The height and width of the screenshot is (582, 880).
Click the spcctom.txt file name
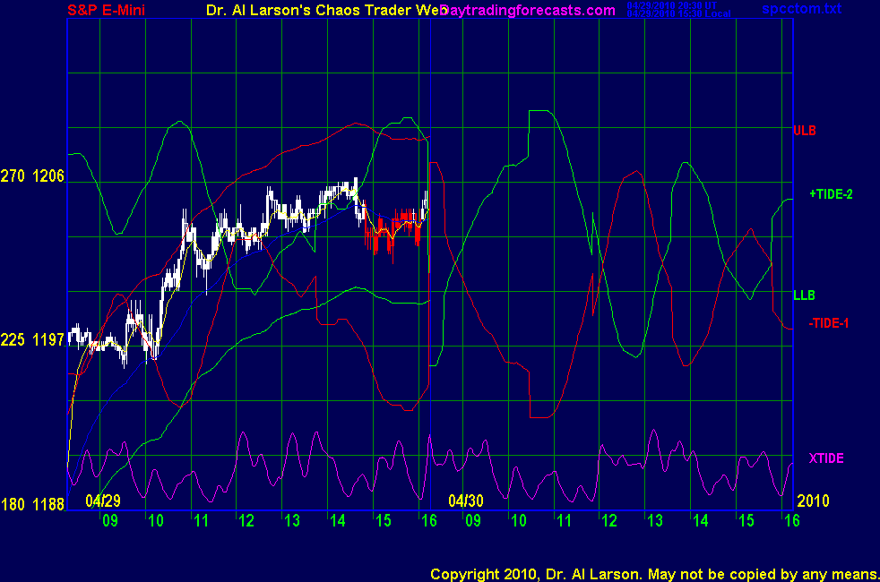(x=801, y=8)
